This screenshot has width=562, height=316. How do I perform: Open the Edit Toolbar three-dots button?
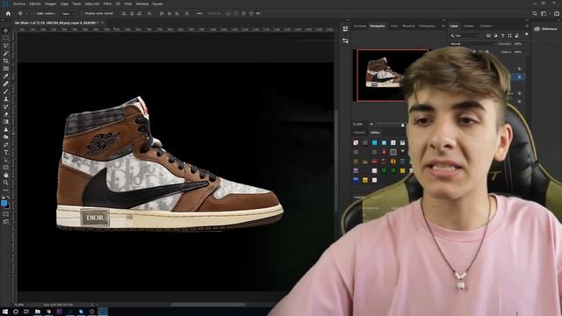coord(6,190)
